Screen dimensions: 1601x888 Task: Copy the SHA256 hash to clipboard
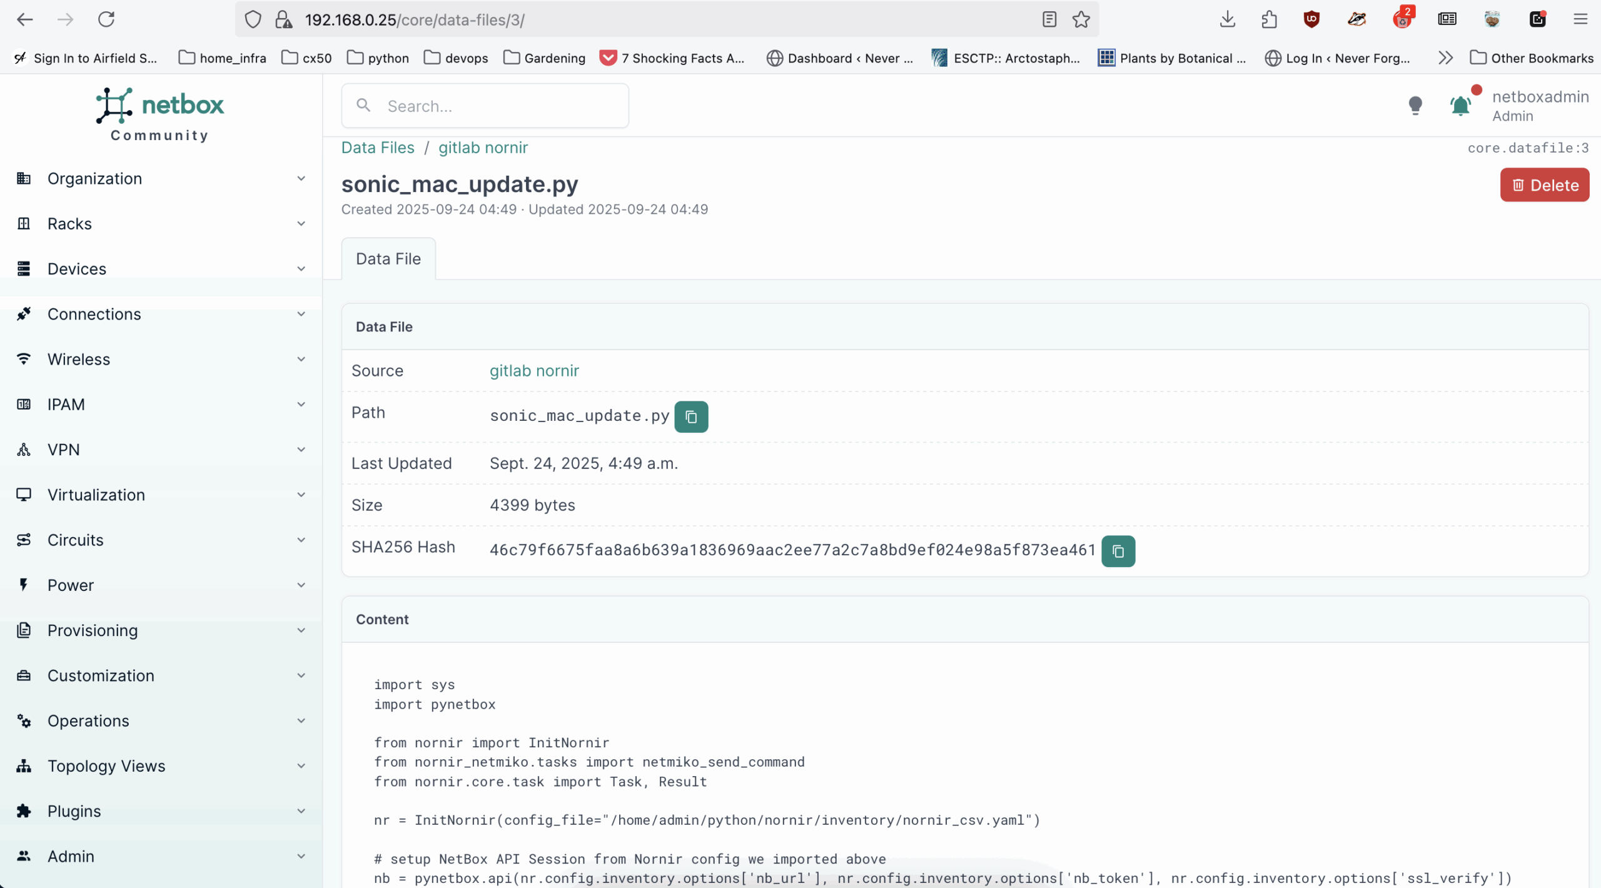[x=1118, y=551]
